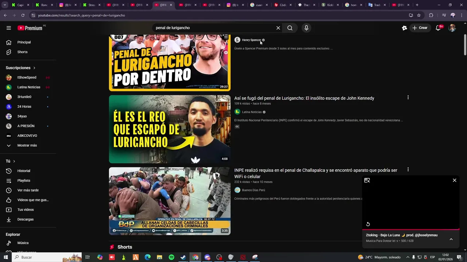The height and width of the screenshot is (262, 467).
Task: Open Playlists in sidebar
Action: click(x=28, y=180)
